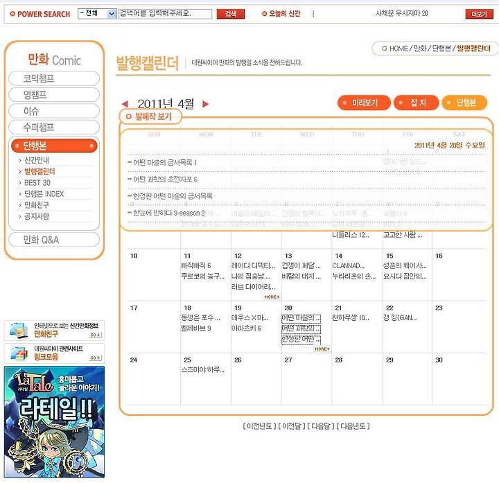
Task: Select the 단행본 sidebar menu
Action: point(54,146)
